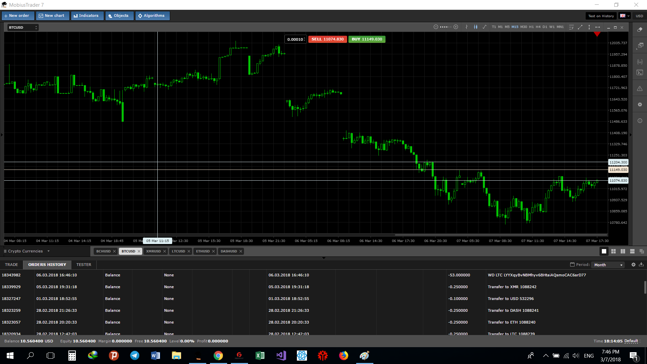Viewport: 647px width, 364px height.
Task: Click the orders history vertical scrollbar
Action: coord(645,287)
